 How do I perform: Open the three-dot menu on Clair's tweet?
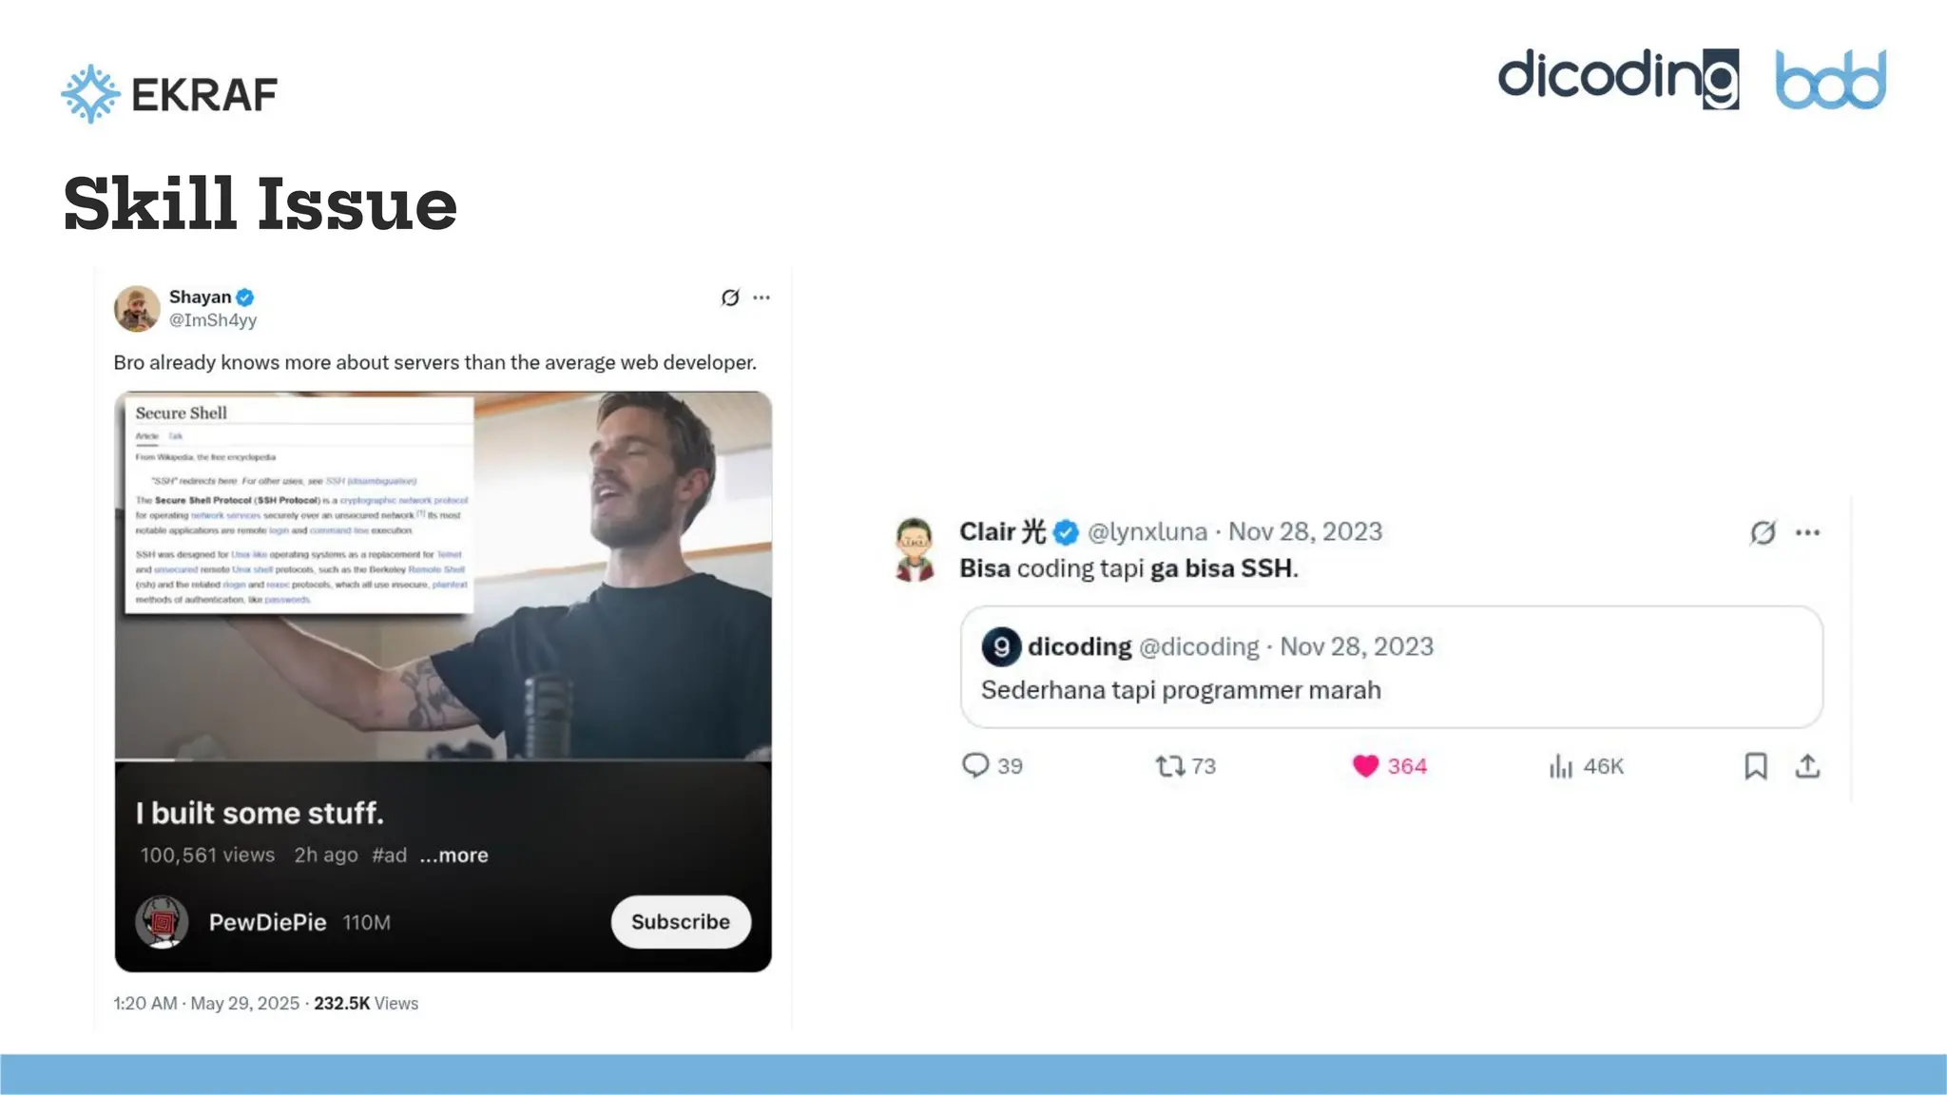click(x=1807, y=532)
